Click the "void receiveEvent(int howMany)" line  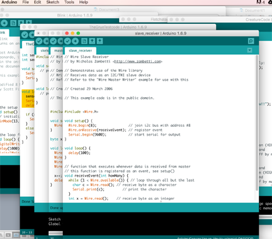(x=96, y=175)
